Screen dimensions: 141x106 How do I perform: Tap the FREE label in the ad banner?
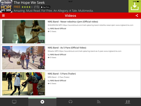click(17, 7)
